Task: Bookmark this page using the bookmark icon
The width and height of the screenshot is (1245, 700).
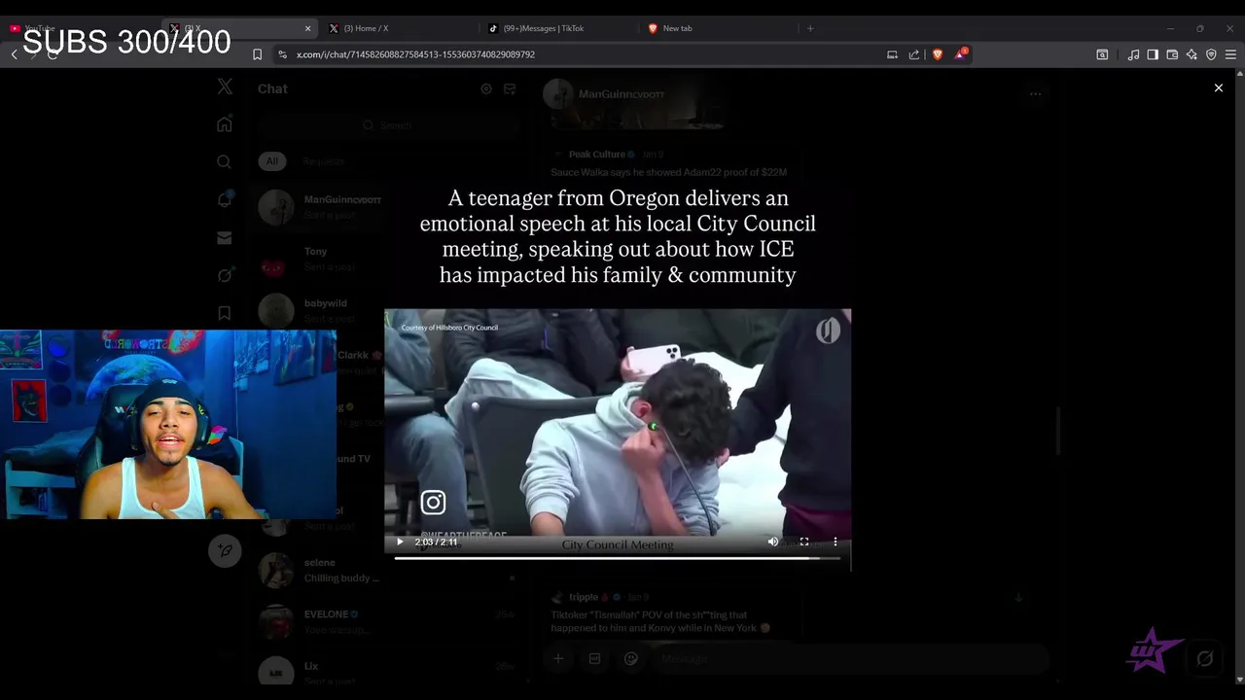Action: [x=257, y=54]
